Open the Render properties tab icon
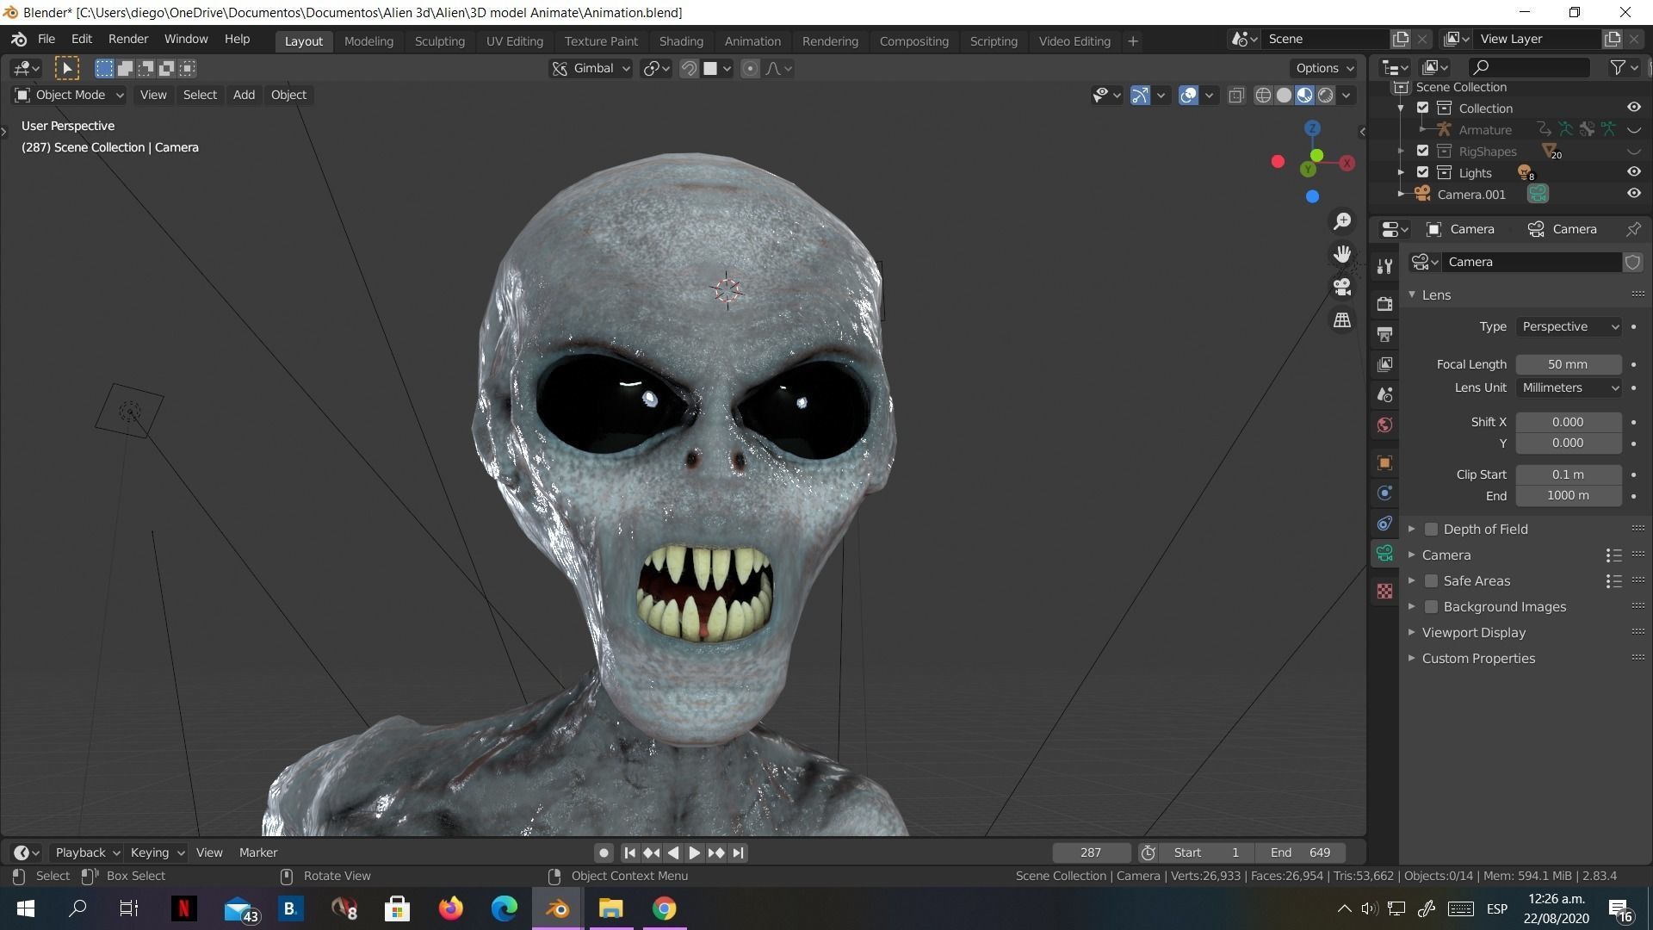The height and width of the screenshot is (930, 1653). coord(1384,304)
